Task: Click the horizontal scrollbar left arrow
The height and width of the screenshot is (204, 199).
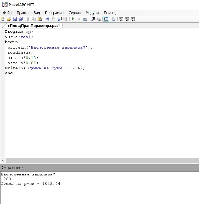Action: 3,160
